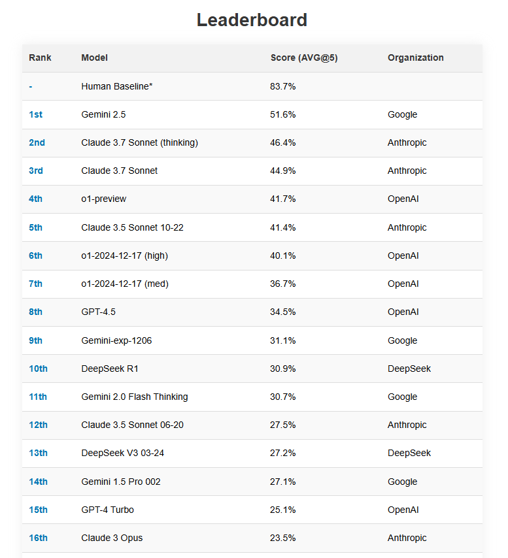This screenshot has height=558, width=508.
Task: Click the 30.9% score cell
Action: point(282,369)
